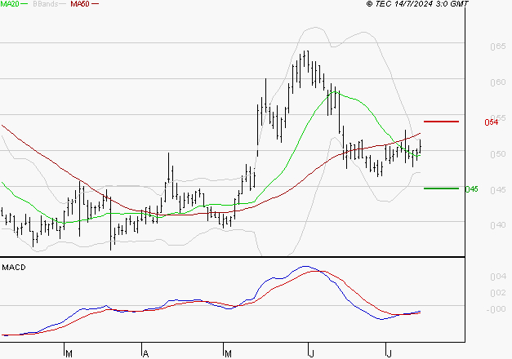Viewport: 512px width, 359px height.
Task: Click the 002 MACD axis value
Action: tap(498, 293)
